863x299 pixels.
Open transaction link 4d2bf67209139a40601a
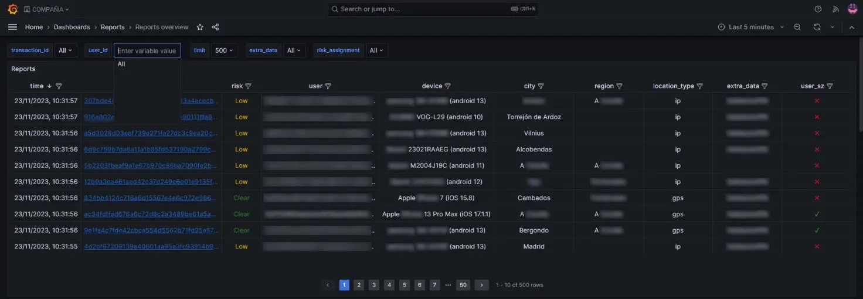151,246
